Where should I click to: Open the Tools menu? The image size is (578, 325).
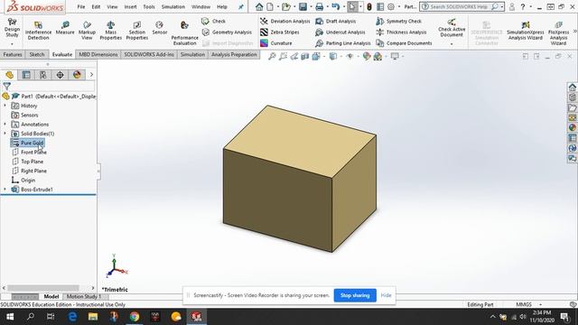click(149, 6)
